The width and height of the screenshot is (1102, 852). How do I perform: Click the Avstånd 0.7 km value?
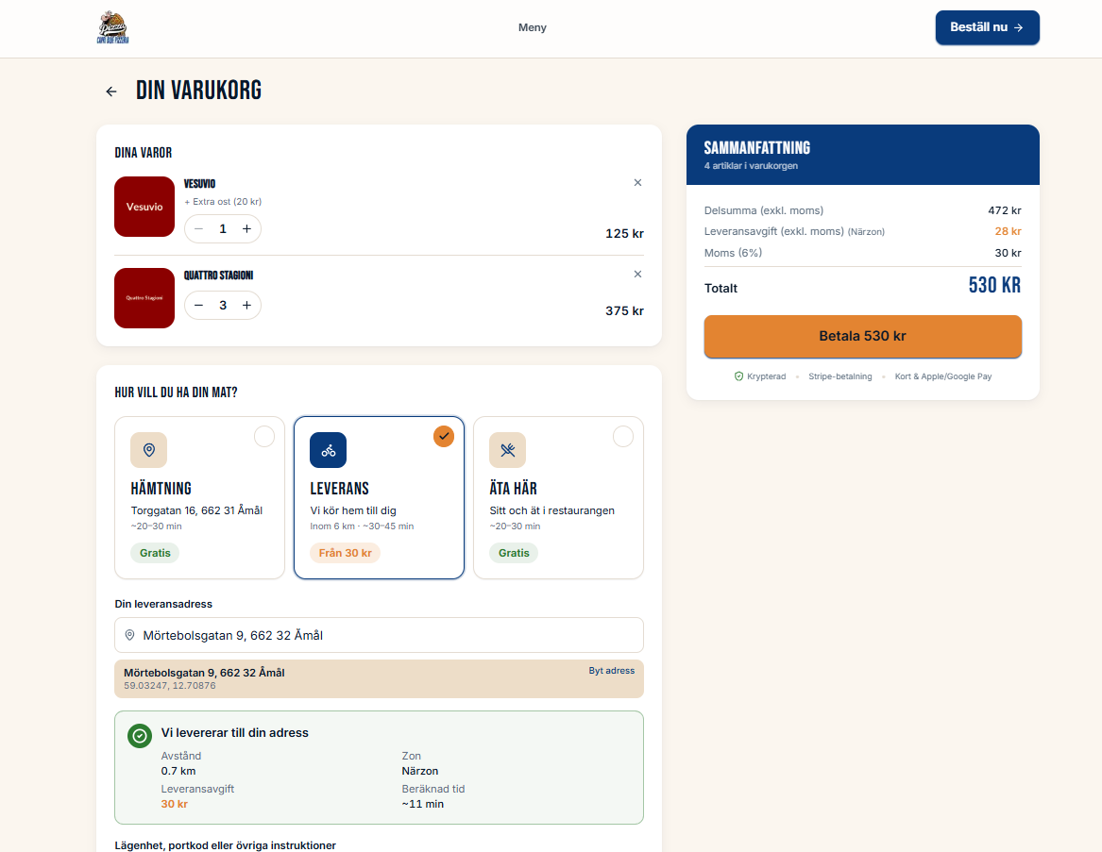pyautogui.click(x=178, y=771)
